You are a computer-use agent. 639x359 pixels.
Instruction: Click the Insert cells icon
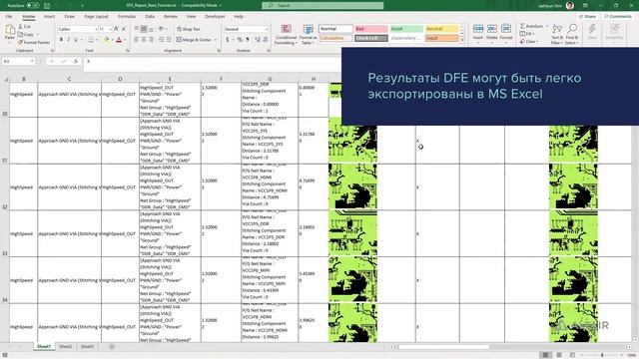tap(478, 29)
